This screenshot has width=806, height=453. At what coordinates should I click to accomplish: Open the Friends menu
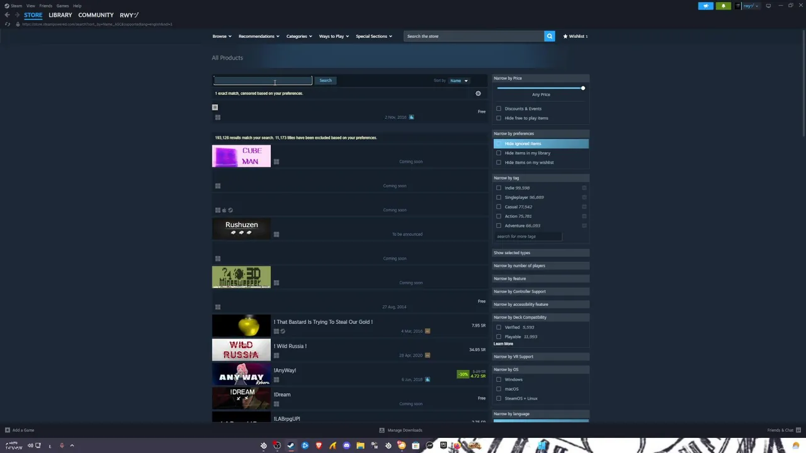point(46,6)
